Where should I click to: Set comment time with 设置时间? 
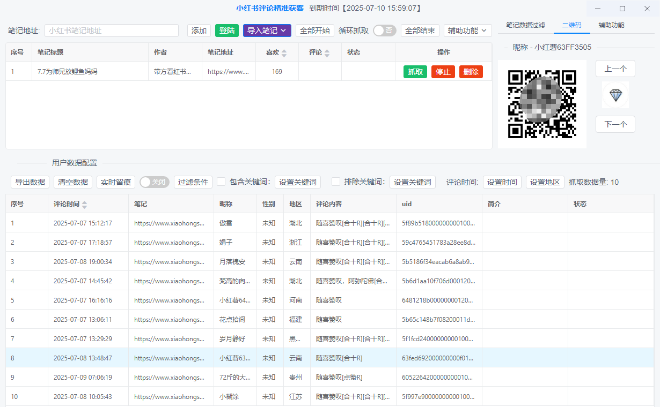click(x=502, y=182)
